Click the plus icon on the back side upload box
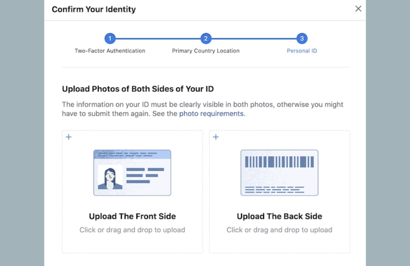The height and width of the screenshot is (266, 410). [216, 137]
